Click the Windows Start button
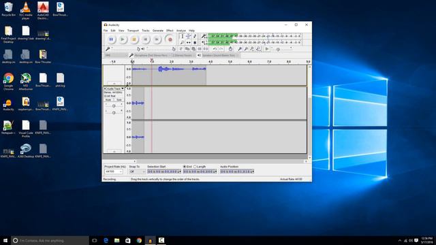 (5, 240)
